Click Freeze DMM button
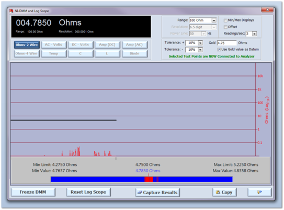Image resolution: width=284 pixels, height=210 pixels. pos(33,192)
